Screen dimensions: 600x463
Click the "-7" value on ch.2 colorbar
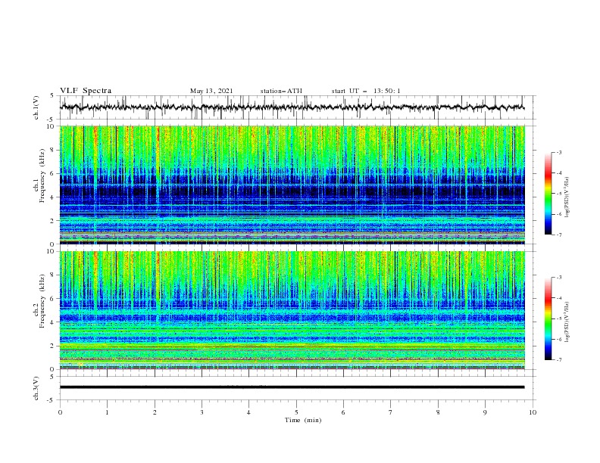(558, 360)
